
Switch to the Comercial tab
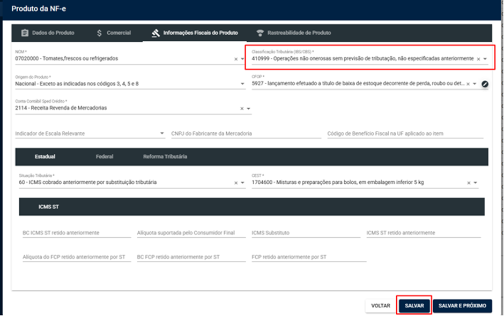[114, 33]
